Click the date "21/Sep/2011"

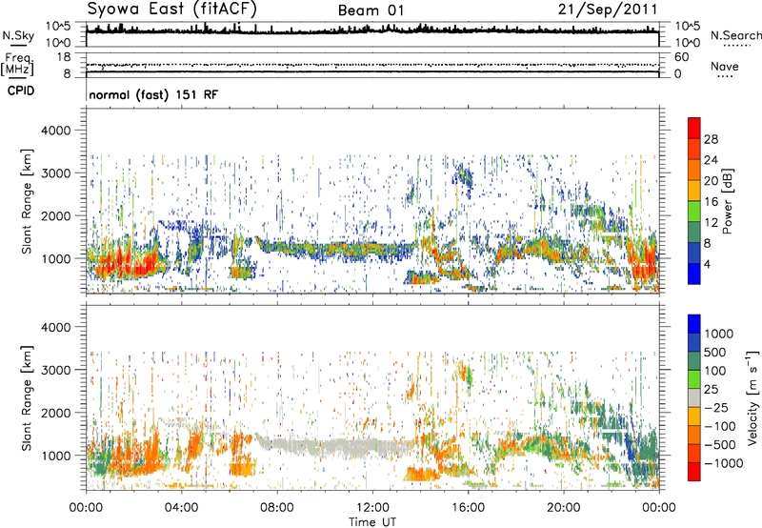(x=608, y=10)
